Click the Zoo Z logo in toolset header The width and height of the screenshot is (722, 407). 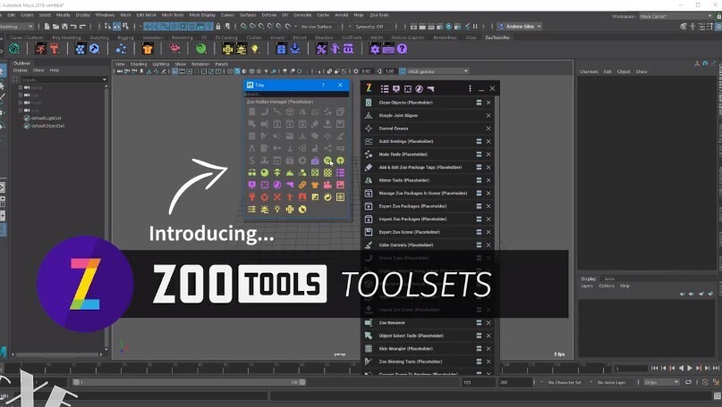pyautogui.click(x=369, y=88)
